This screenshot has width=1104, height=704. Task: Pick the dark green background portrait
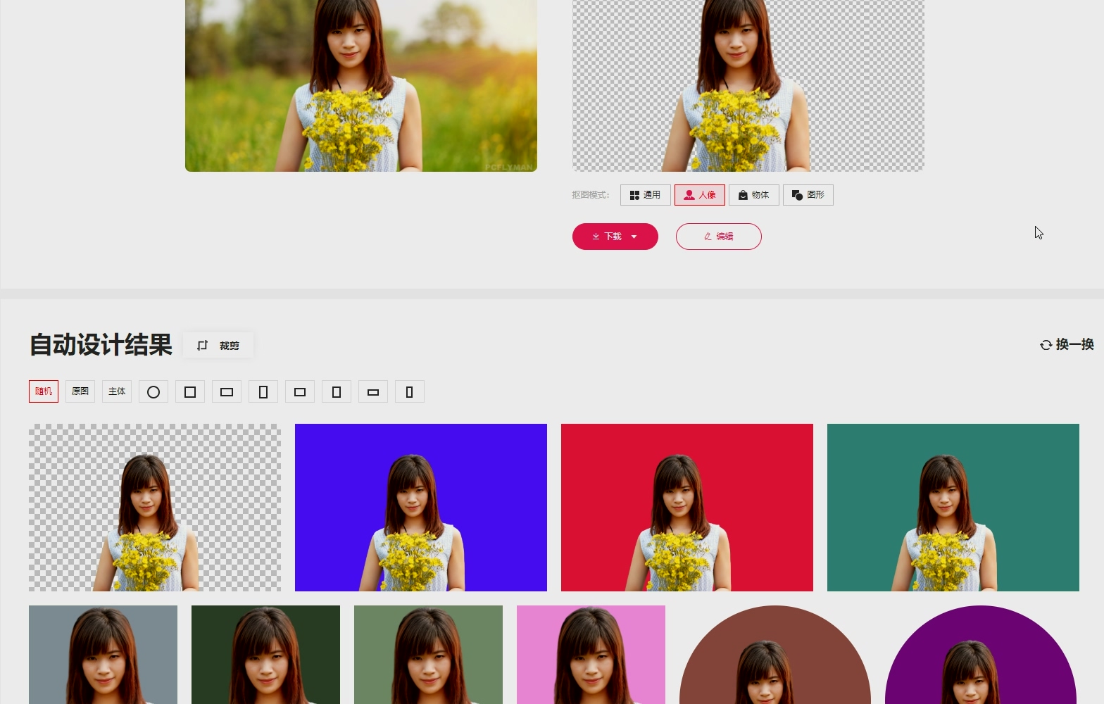(265, 655)
